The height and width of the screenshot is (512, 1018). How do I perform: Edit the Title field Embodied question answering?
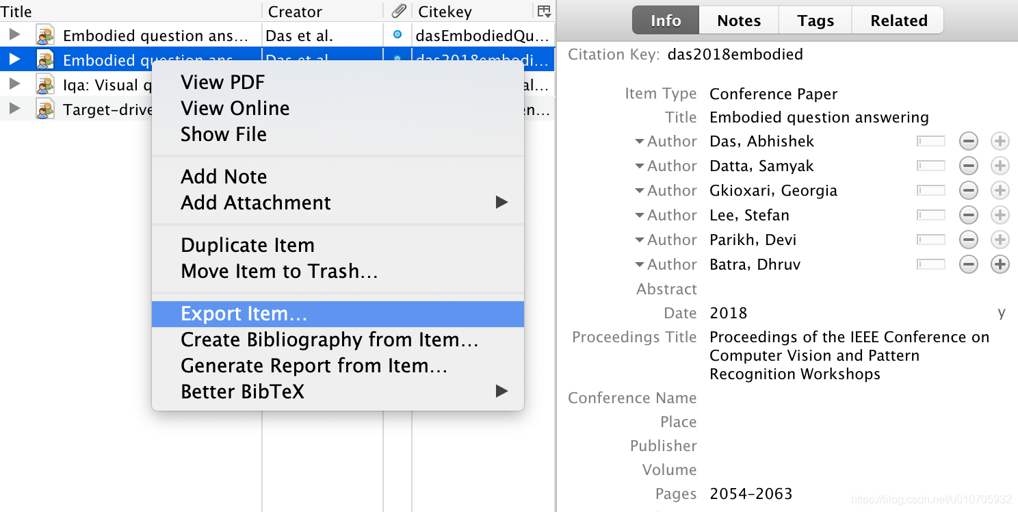(819, 118)
